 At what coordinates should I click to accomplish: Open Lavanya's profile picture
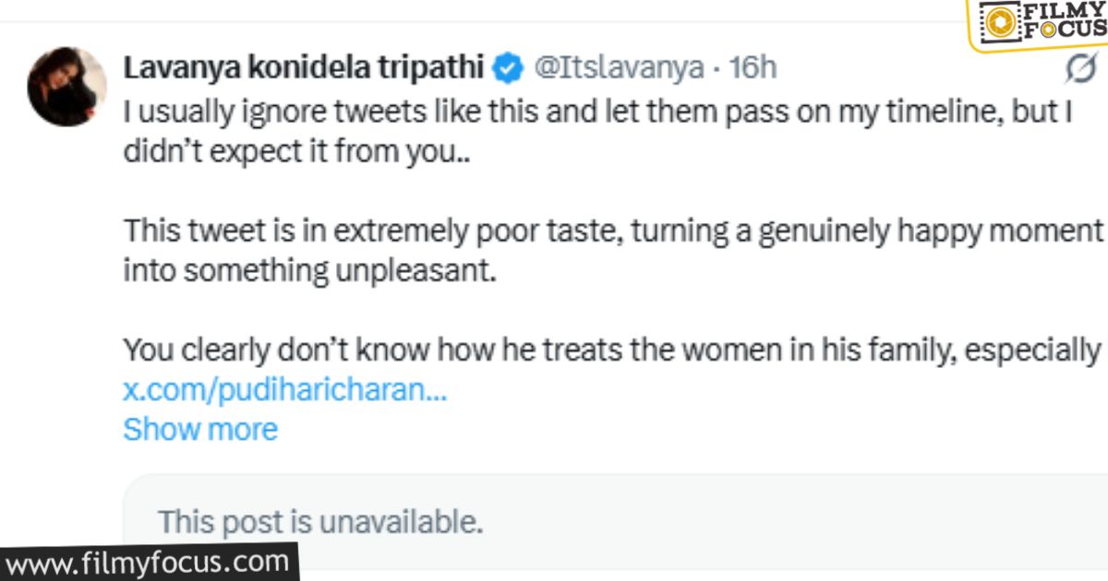point(66,87)
